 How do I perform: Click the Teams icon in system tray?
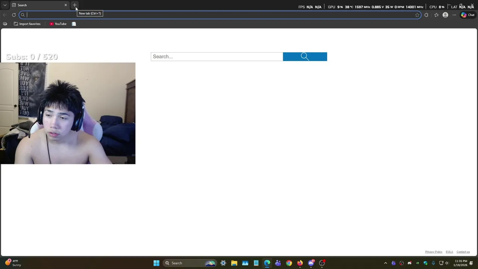point(394,263)
